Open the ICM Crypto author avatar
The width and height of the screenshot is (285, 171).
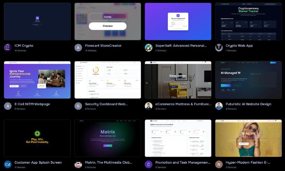(8, 48)
